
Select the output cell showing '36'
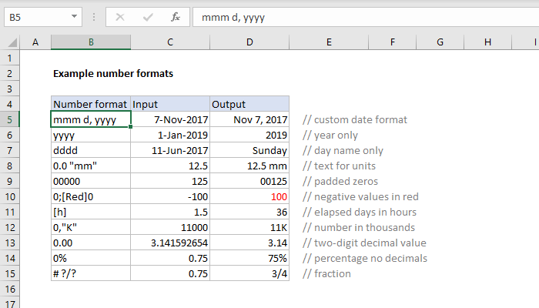click(249, 212)
